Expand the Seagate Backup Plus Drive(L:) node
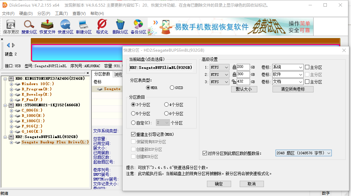Screen dimensions: 351x196 click(11, 142)
